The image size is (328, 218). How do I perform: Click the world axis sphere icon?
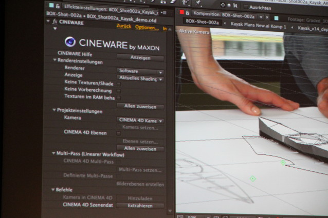[x=229, y=6]
